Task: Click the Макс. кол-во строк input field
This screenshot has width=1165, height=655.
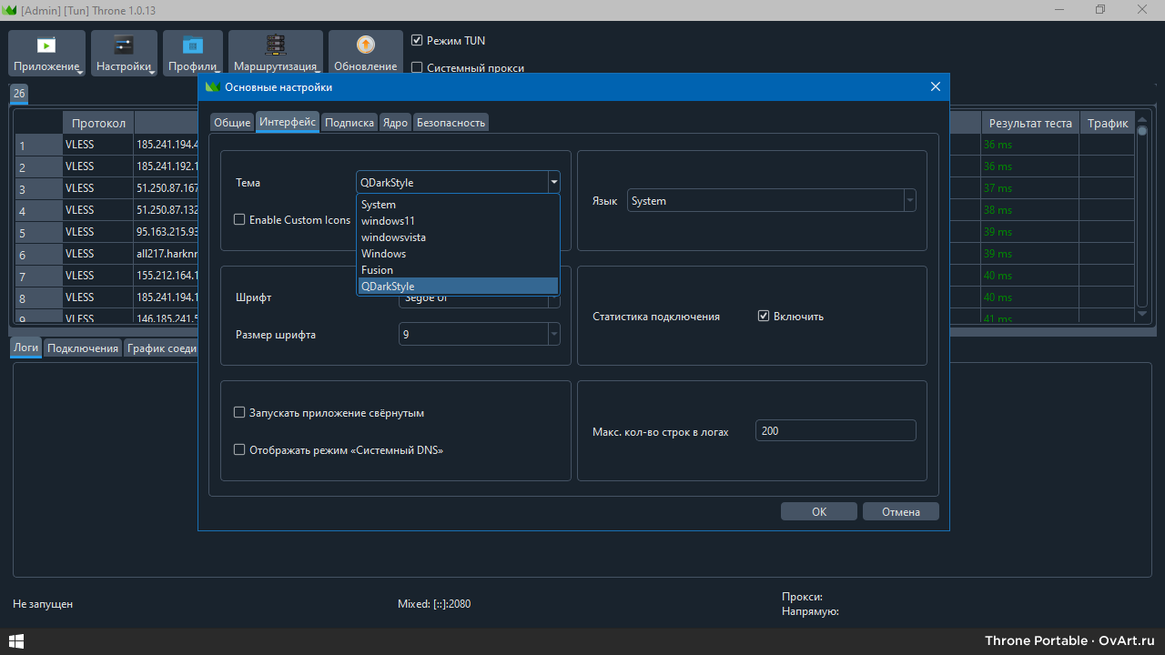Action: [x=835, y=431]
